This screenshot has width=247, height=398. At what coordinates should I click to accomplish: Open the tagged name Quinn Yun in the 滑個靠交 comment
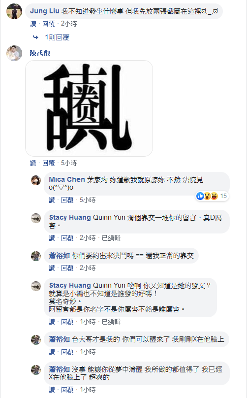coord(109,218)
